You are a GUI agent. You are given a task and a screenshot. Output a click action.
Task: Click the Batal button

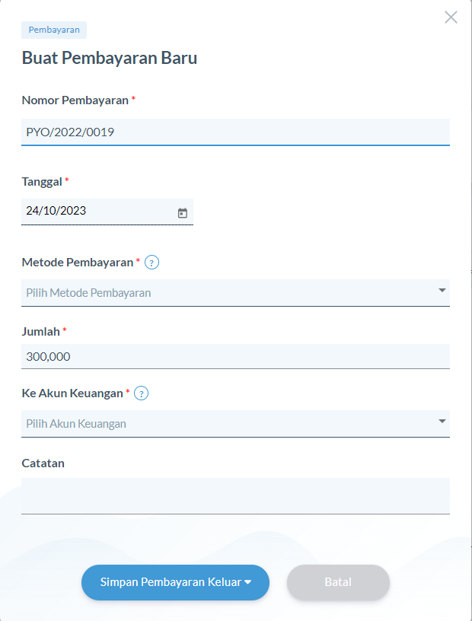point(338,582)
